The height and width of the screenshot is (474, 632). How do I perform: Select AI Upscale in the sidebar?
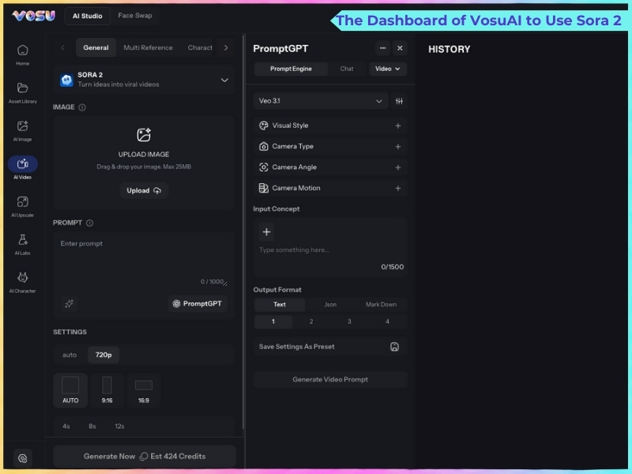point(23,205)
